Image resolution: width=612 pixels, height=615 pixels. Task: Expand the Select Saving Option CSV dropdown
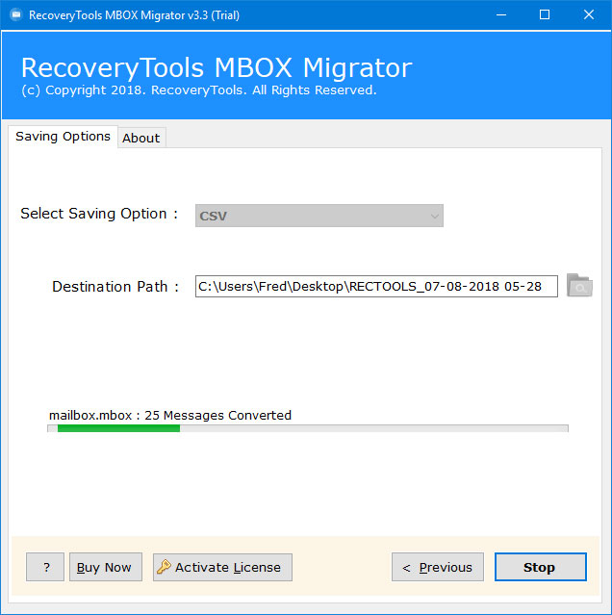pos(319,216)
